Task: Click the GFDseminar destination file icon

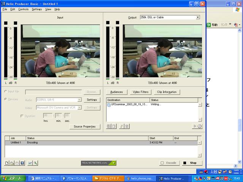Action: coord(109,105)
